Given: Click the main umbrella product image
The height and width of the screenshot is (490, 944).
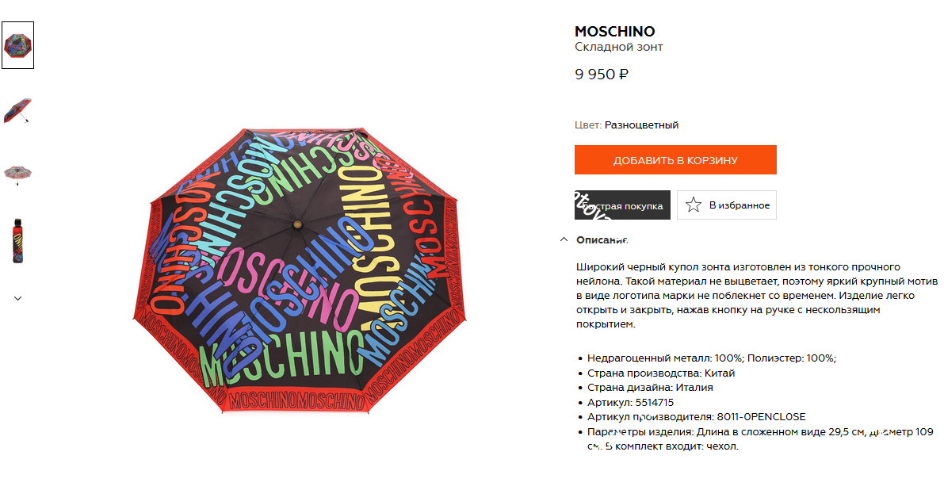Looking at the screenshot, I should point(300,270).
